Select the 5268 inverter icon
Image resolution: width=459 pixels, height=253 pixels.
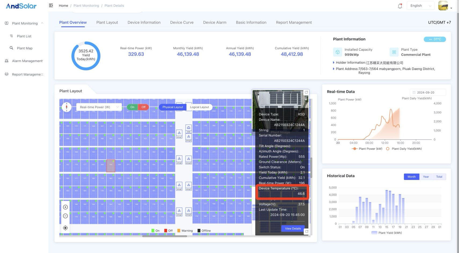189,129
